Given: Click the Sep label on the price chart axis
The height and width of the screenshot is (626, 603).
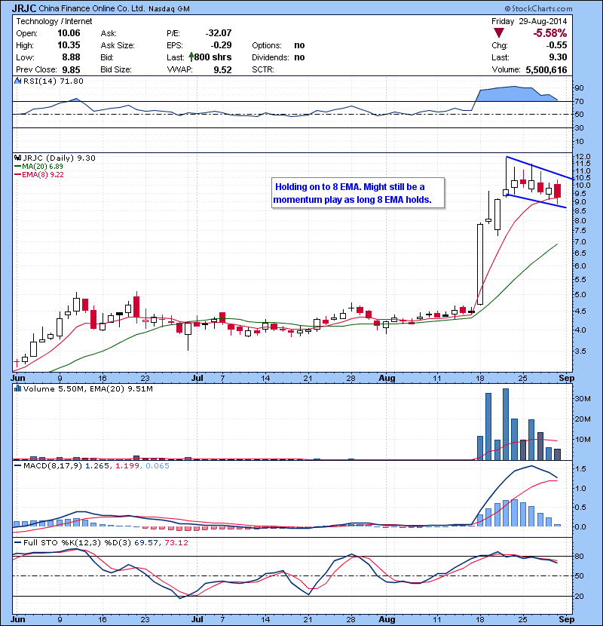Looking at the screenshot, I should [x=566, y=378].
